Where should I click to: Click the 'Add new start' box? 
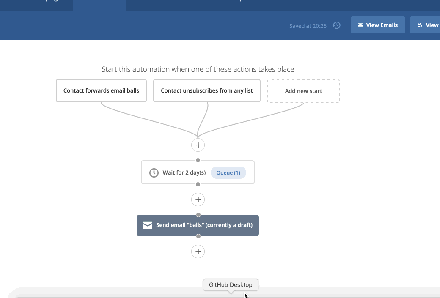tap(303, 91)
